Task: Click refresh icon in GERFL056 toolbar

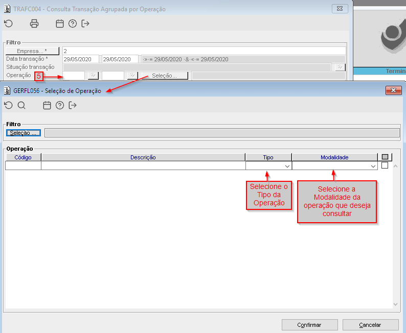Action: click(x=9, y=105)
